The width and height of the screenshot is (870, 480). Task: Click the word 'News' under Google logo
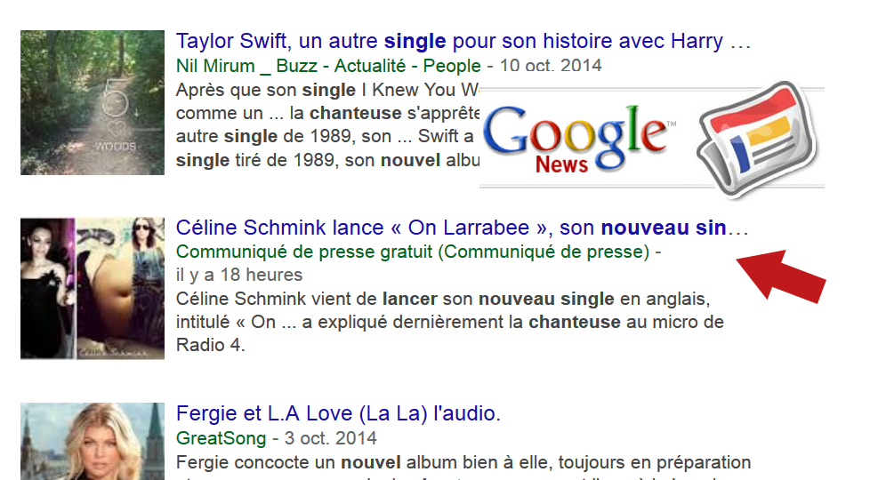coord(561,164)
